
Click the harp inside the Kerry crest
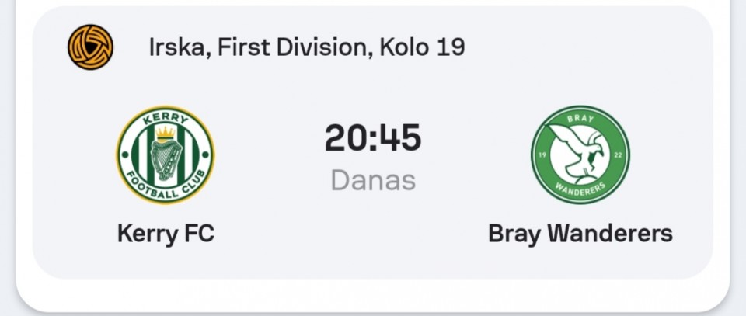tap(166, 160)
